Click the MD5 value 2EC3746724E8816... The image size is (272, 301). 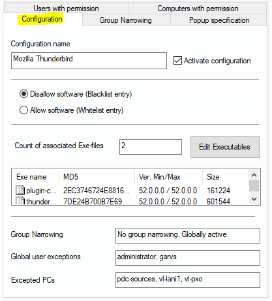click(96, 191)
